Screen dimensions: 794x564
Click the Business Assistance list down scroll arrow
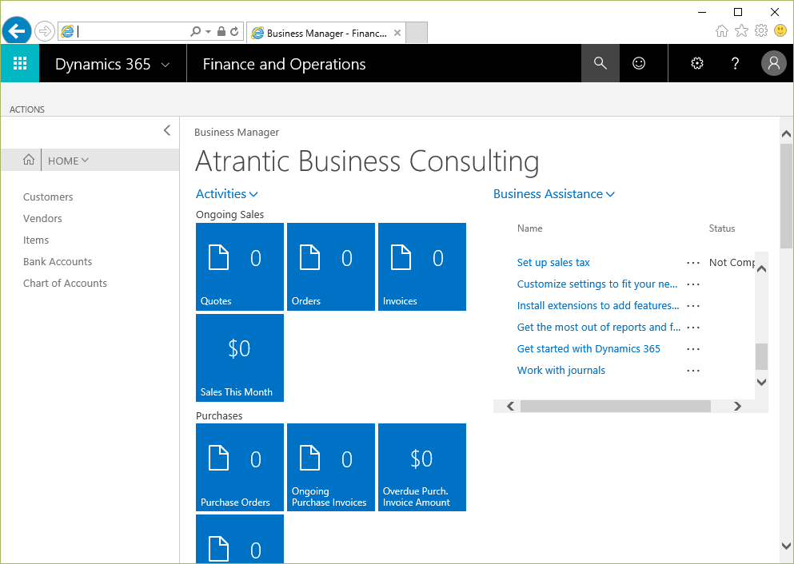pyautogui.click(x=761, y=383)
